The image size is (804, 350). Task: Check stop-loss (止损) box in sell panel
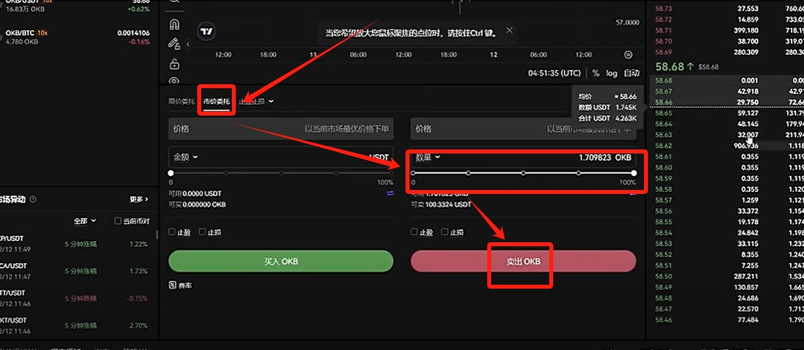click(445, 232)
